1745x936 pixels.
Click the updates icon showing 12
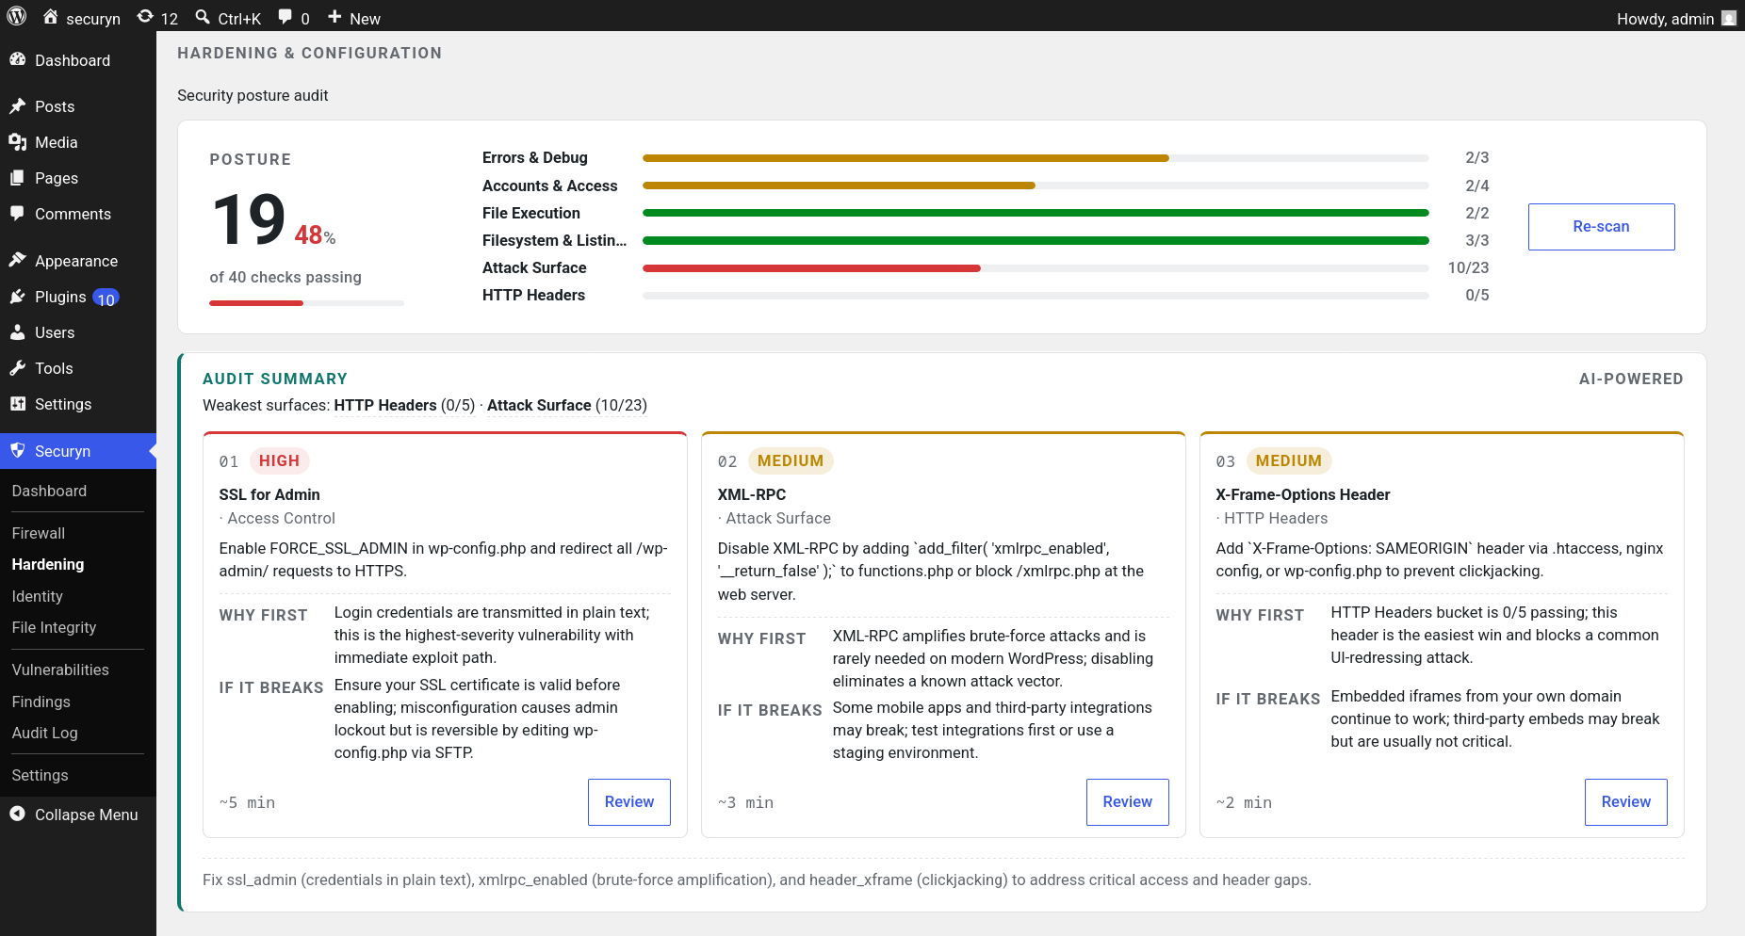click(145, 17)
